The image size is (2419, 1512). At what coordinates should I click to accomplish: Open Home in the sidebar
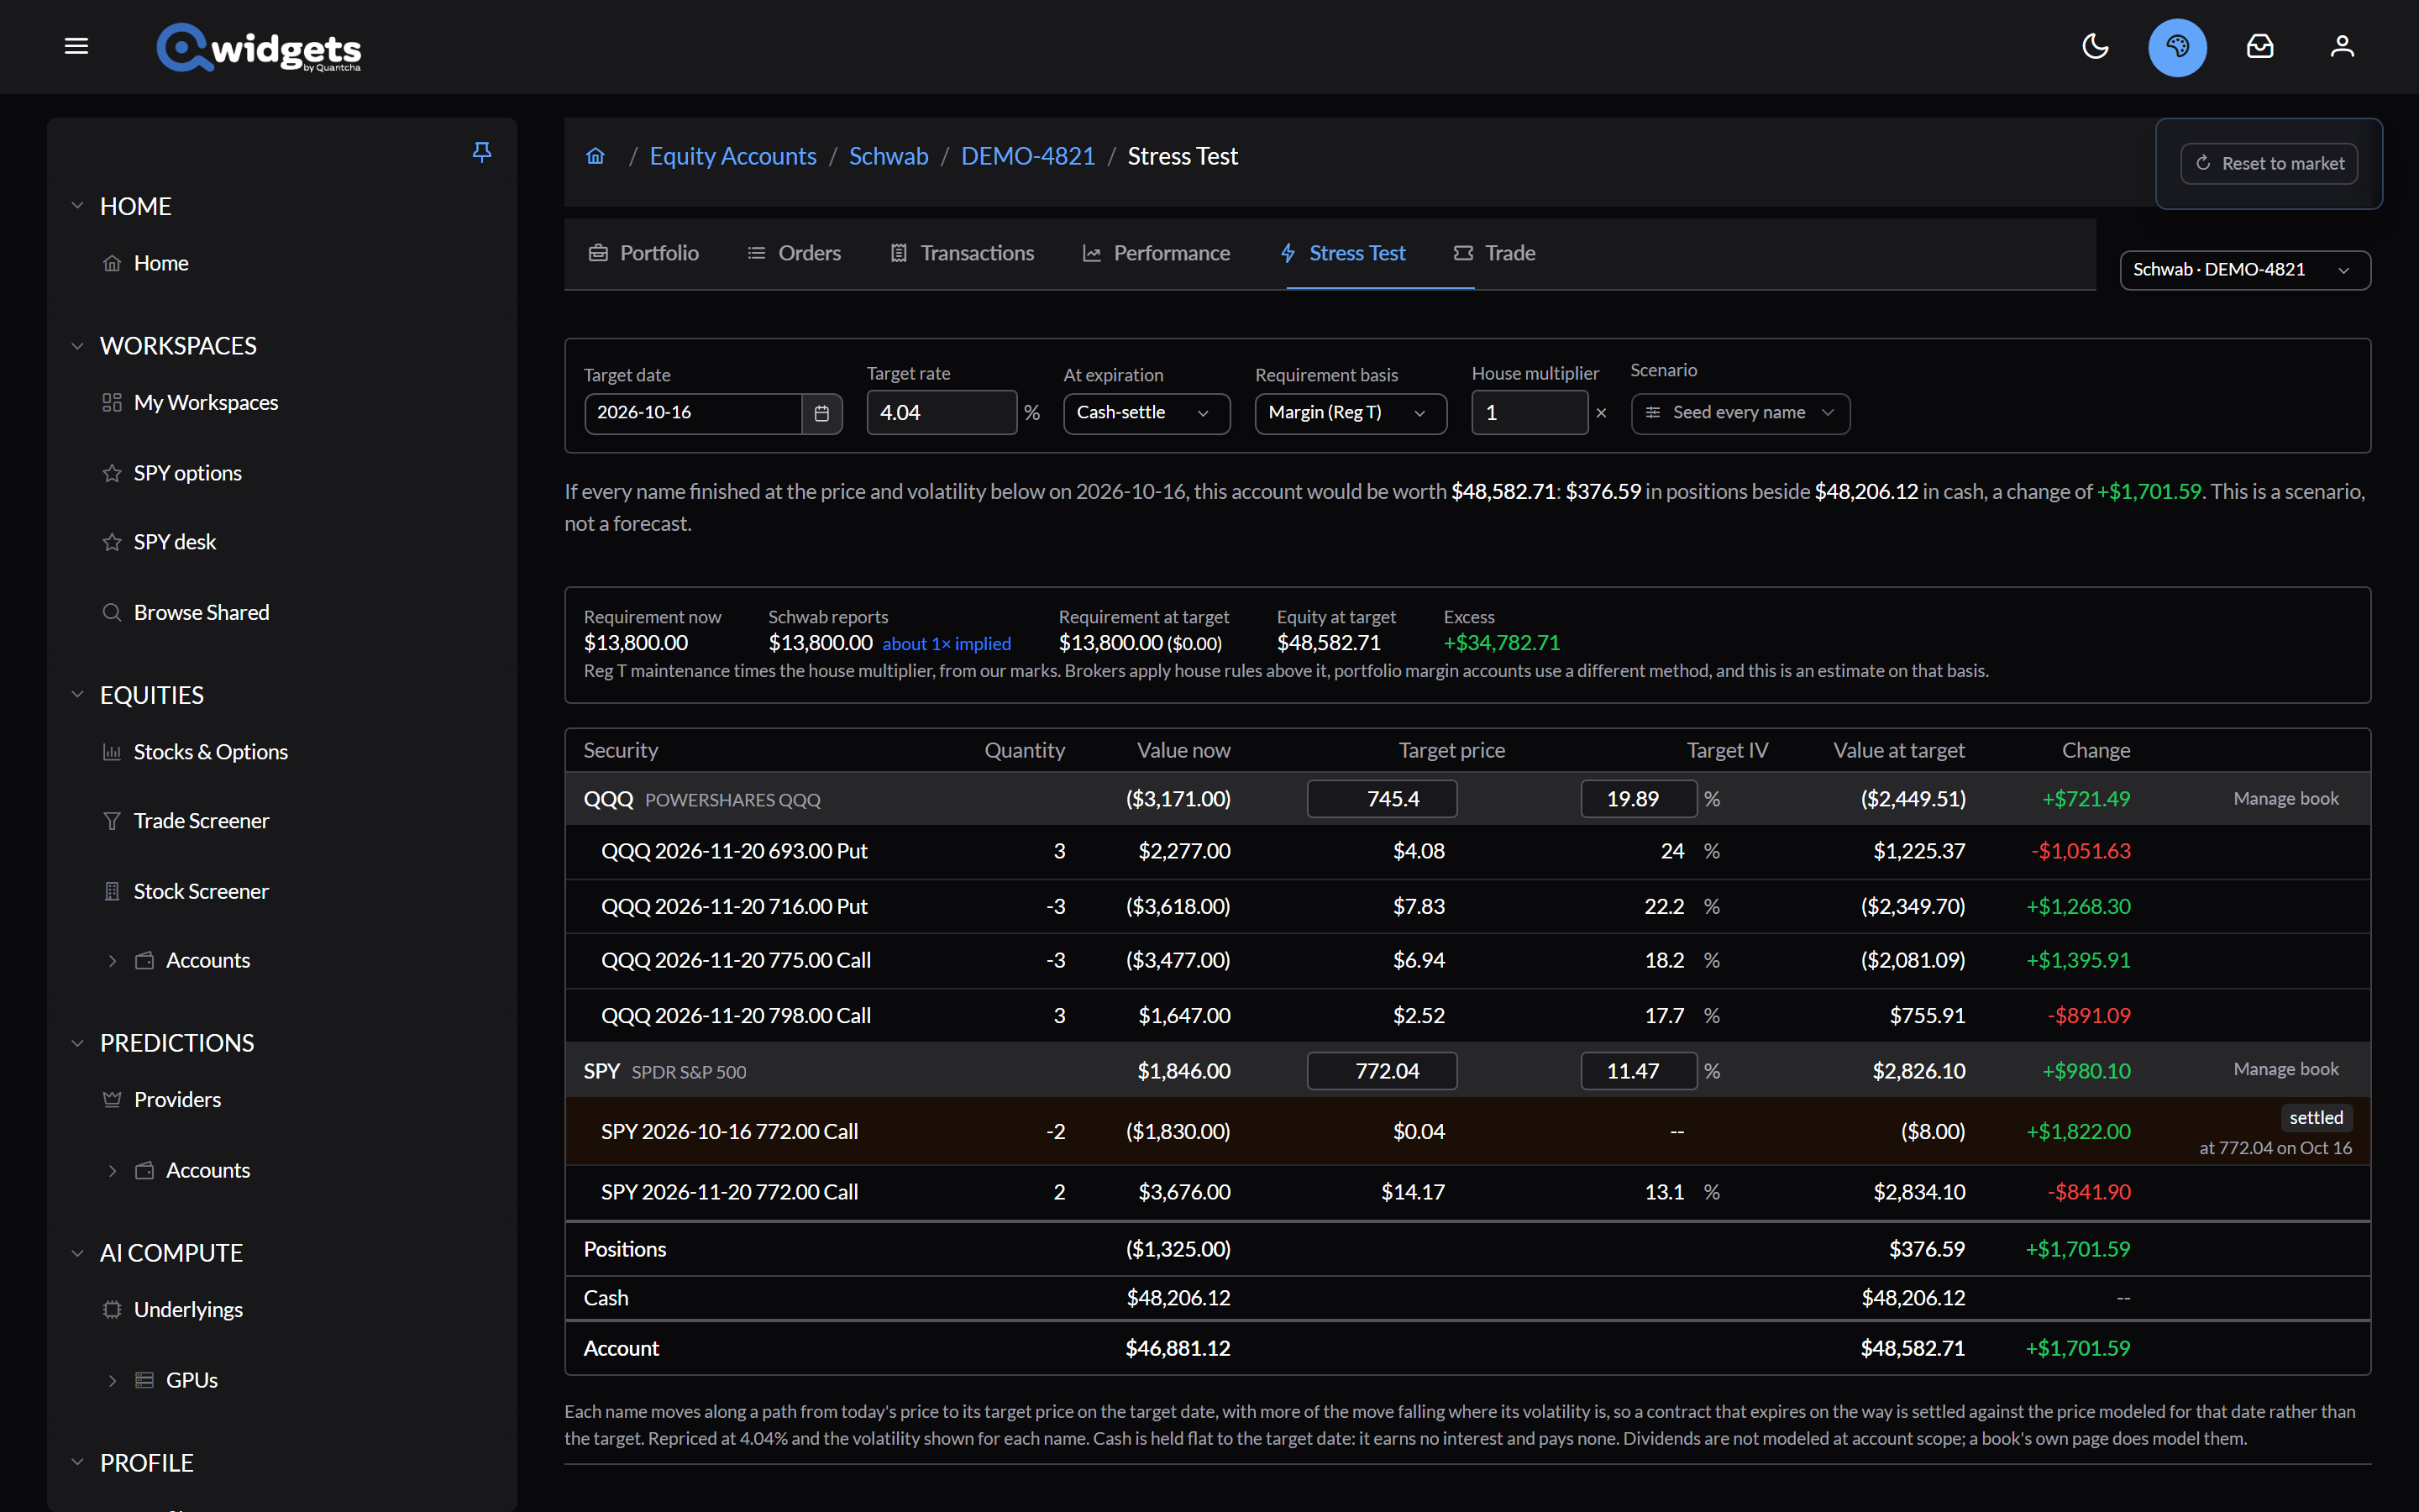pyautogui.click(x=161, y=263)
